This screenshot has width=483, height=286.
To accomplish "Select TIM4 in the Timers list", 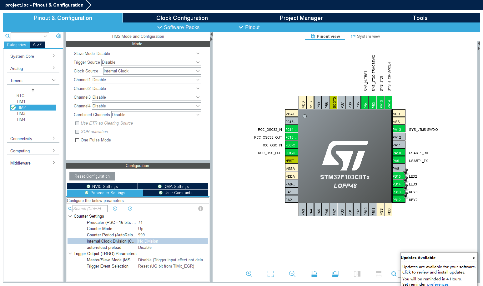I will point(21,119).
